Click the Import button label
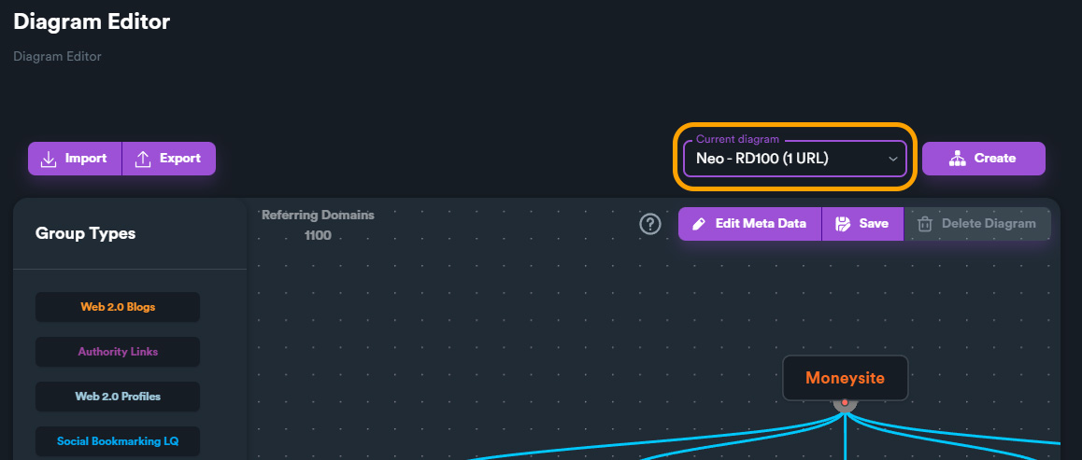Viewport: 1082px width, 460px height. click(86, 159)
